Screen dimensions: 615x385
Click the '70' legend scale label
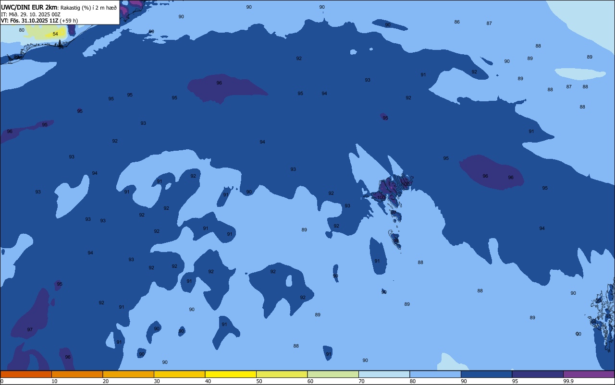[x=361, y=381]
